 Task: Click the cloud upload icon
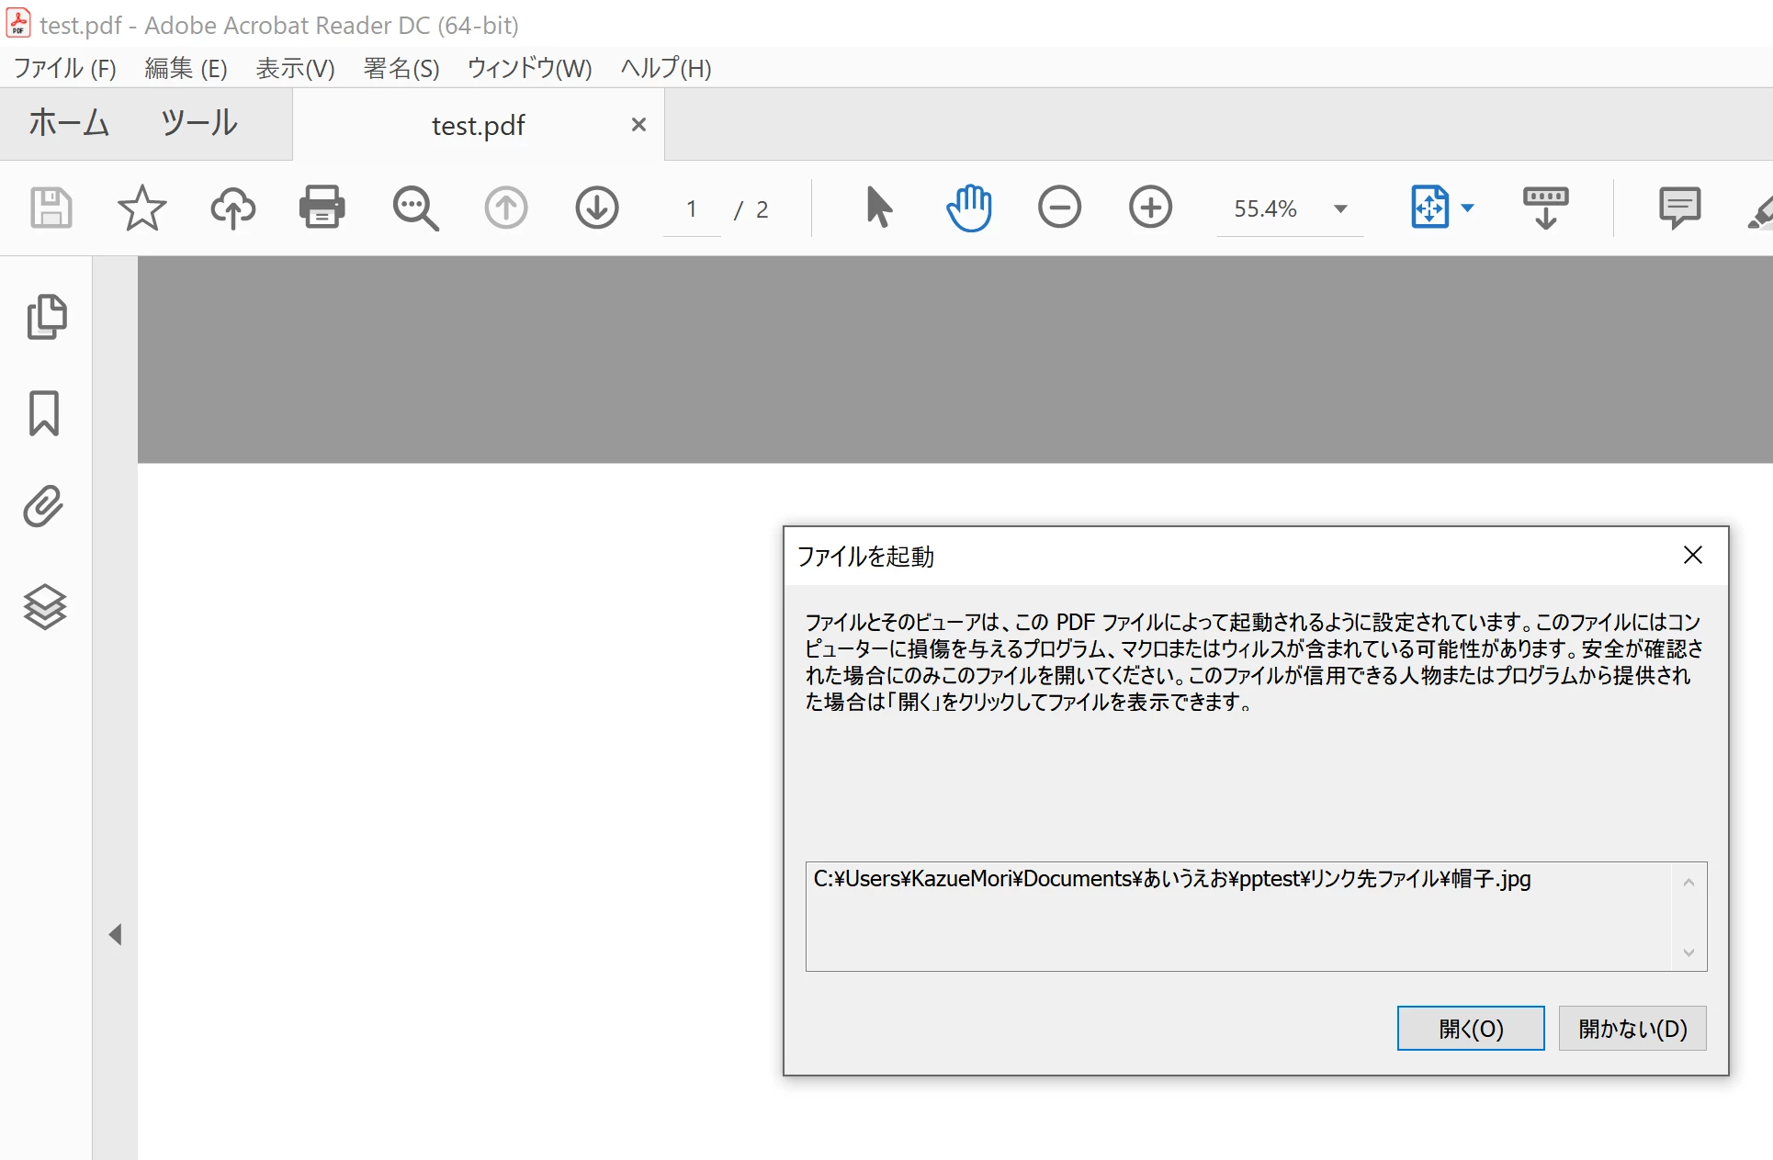[x=232, y=208]
